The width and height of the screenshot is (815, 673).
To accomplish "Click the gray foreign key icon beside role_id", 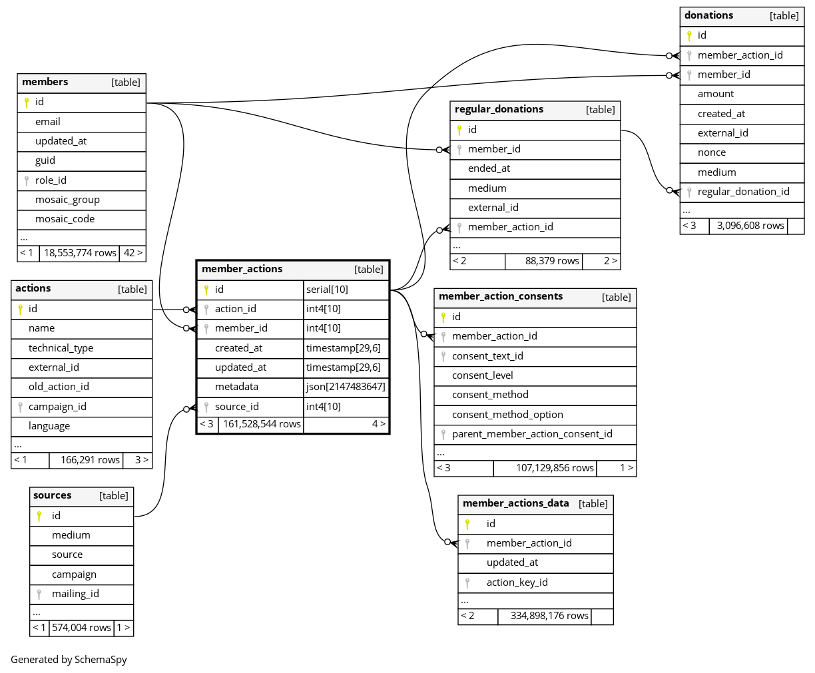I will pyautogui.click(x=27, y=180).
